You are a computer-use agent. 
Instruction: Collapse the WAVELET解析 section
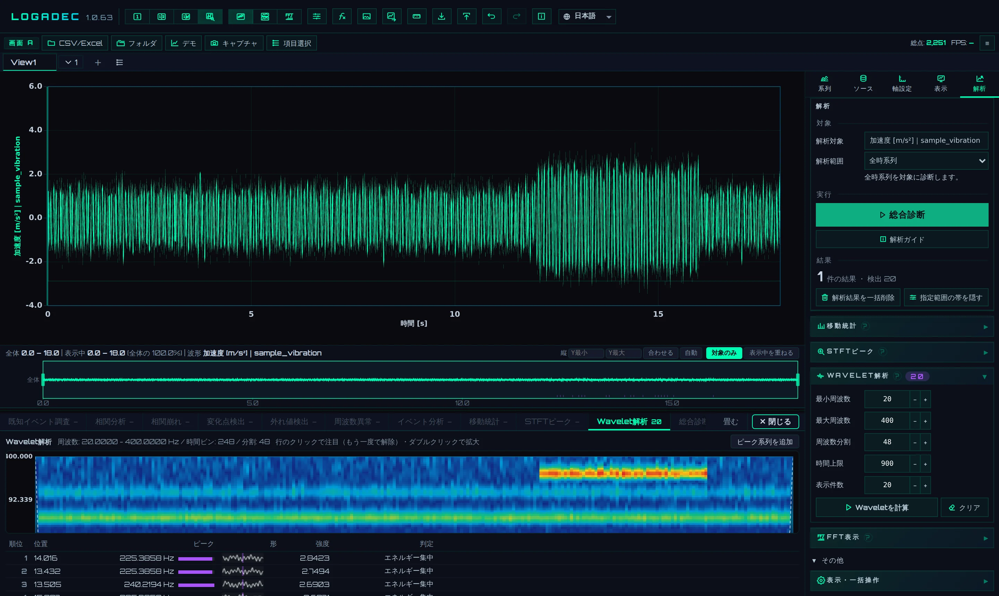[902, 376]
